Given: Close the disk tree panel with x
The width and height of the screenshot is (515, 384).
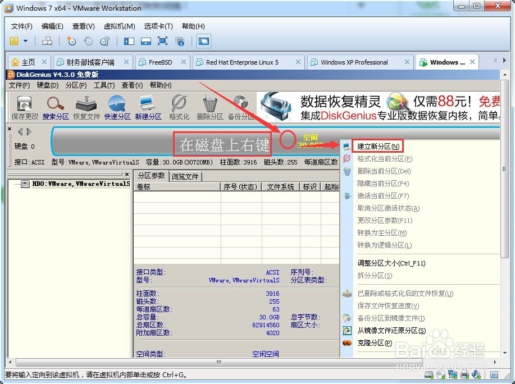Looking at the screenshot, I should (127, 174).
